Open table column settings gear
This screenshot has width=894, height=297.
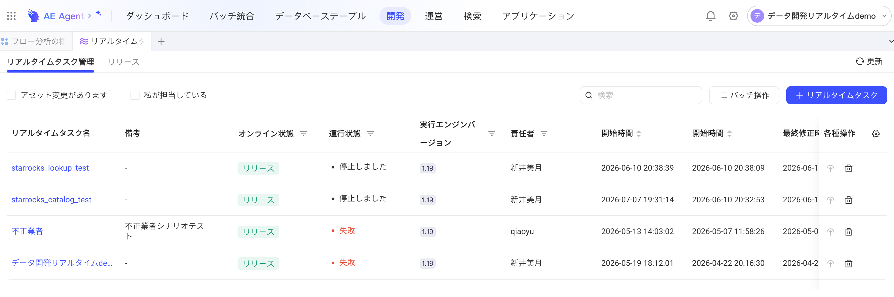coord(876,133)
